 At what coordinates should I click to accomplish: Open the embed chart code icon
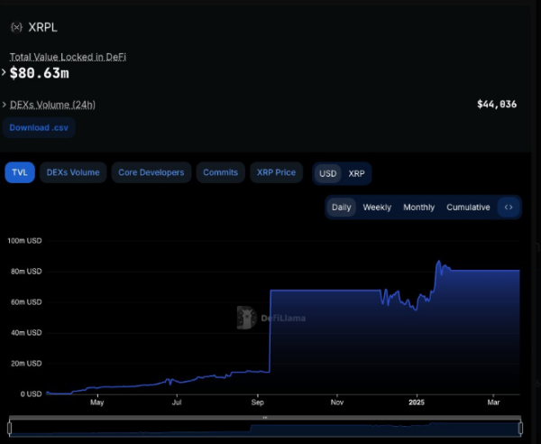[509, 208]
